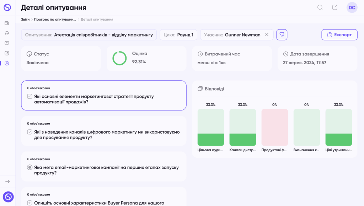Click the share external link icon
Viewport: 364px width, 206px height.
coord(335,7)
